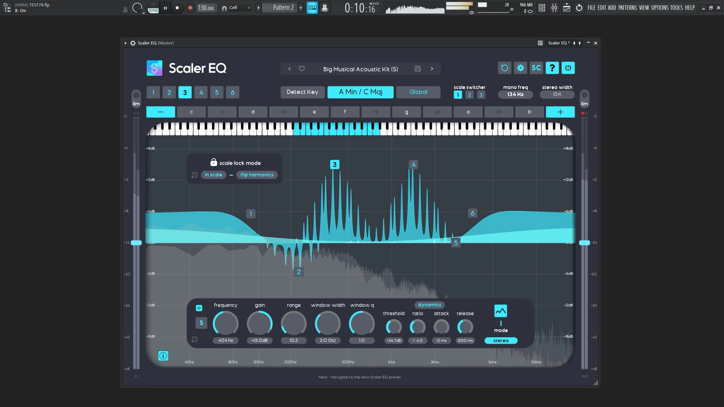
Task: Go to next plugin preset arrow in title bar
Action: tap(580, 43)
